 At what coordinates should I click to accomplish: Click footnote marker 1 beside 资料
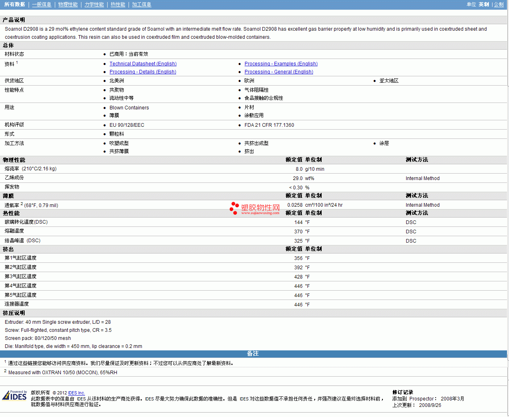click(17, 63)
